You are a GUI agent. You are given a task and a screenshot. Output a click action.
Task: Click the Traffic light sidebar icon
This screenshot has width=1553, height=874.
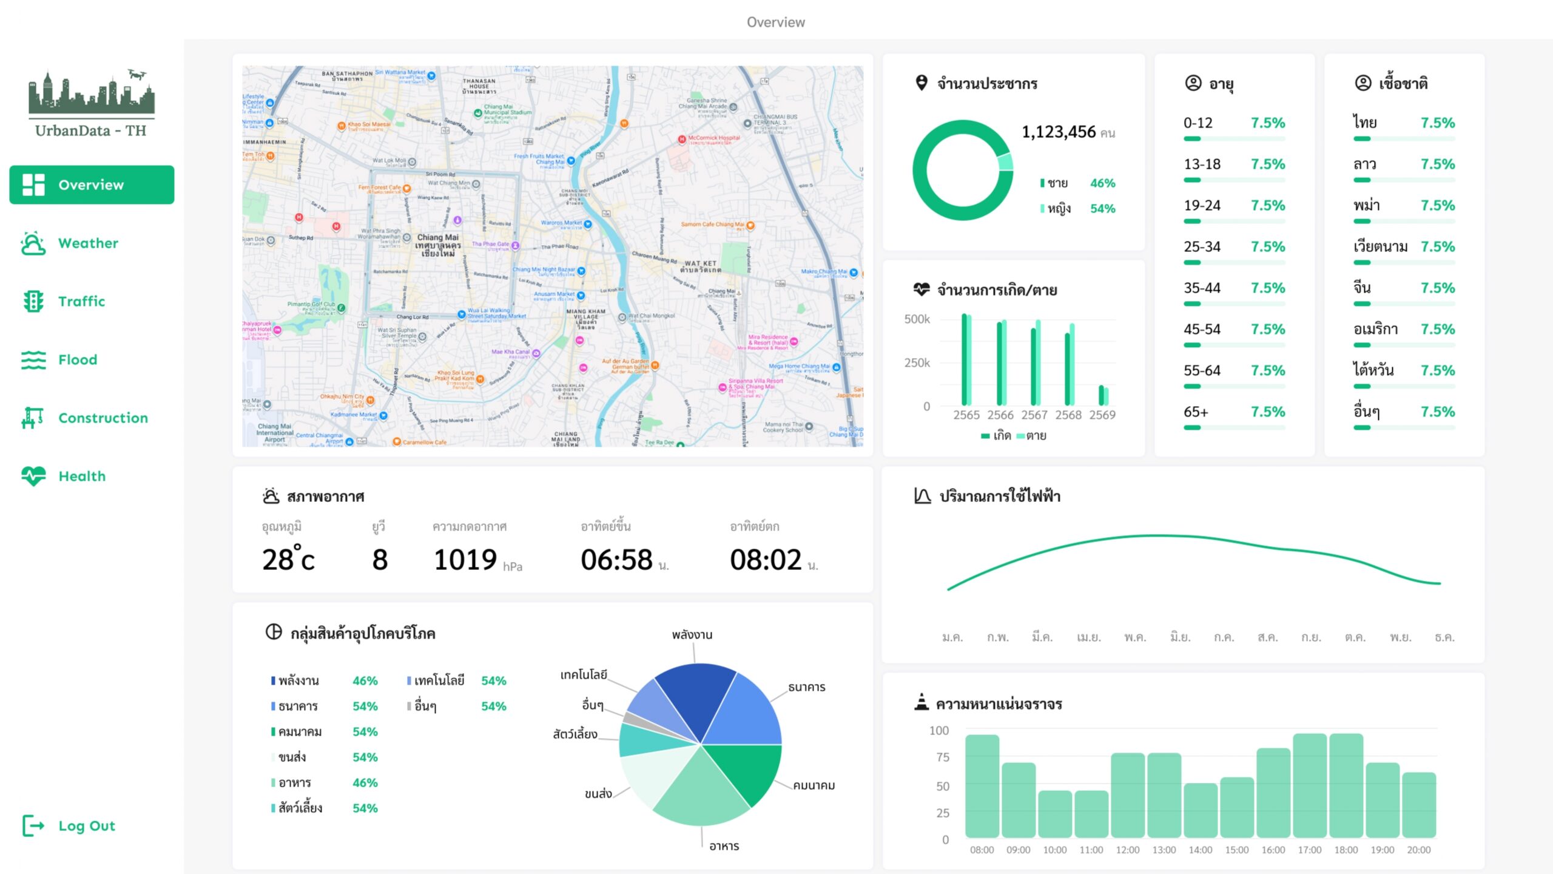click(33, 301)
